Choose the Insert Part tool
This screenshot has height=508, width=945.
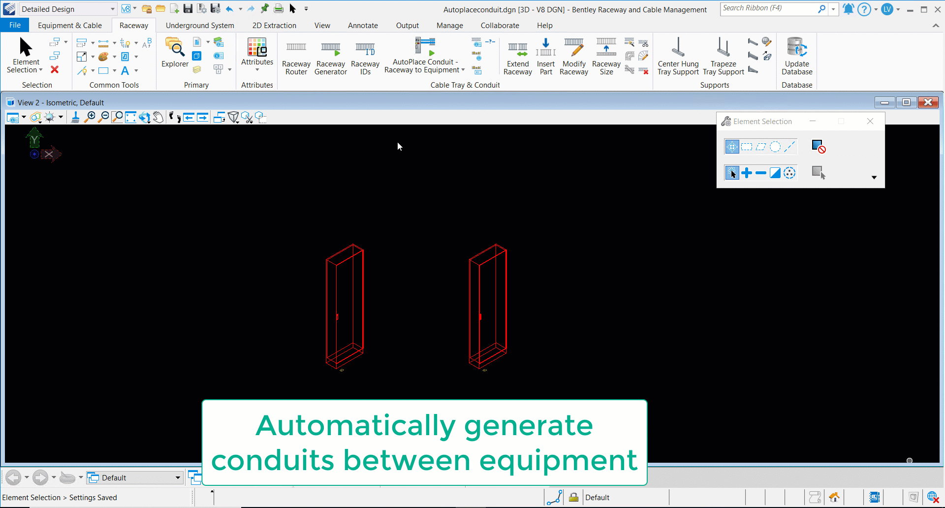tap(545, 58)
